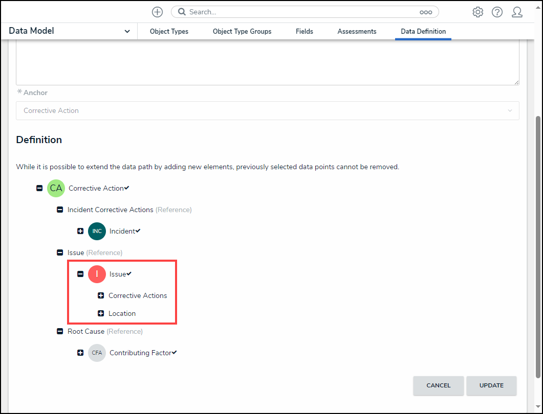Click the red Issue object badge
This screenshot has width=543, height=414.
coord(97,274)
